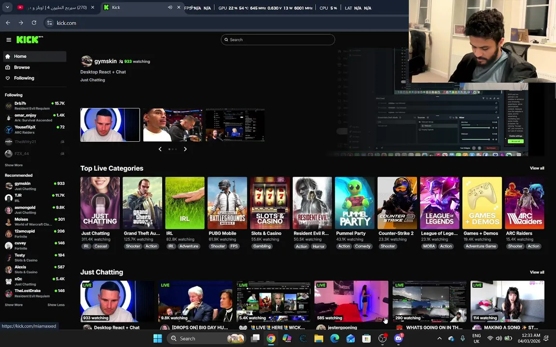
Task: Open gymskin avatar in featured header
Action: click(x=86, y=61)
